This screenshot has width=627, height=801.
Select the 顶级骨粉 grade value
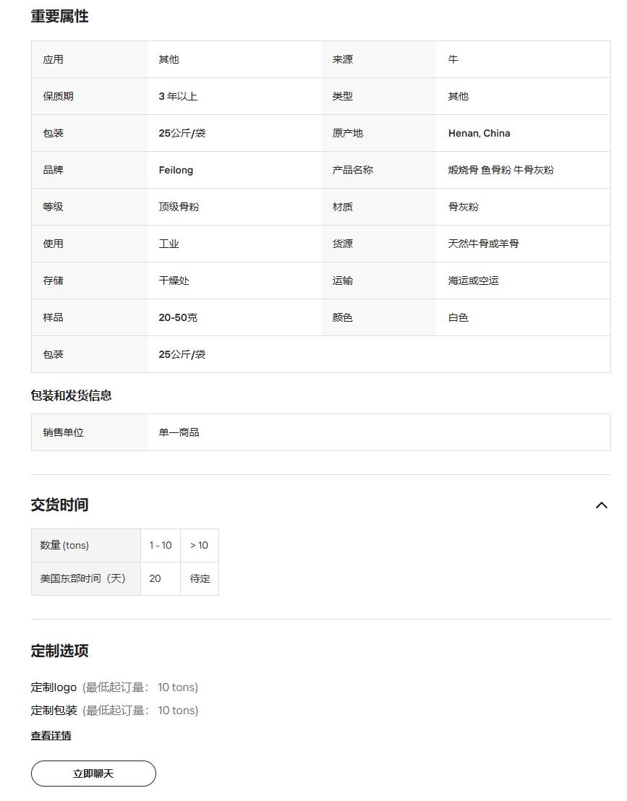tap(179, 207)
